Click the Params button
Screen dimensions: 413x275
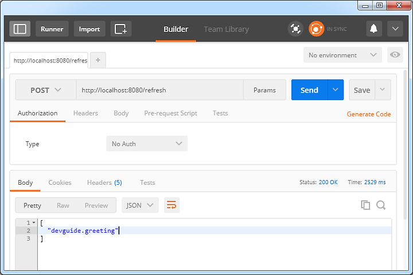[264, 90]
